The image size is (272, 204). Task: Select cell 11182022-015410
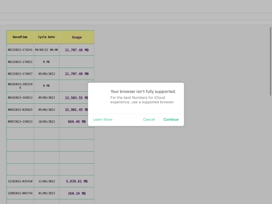click(x=20, y=181)
